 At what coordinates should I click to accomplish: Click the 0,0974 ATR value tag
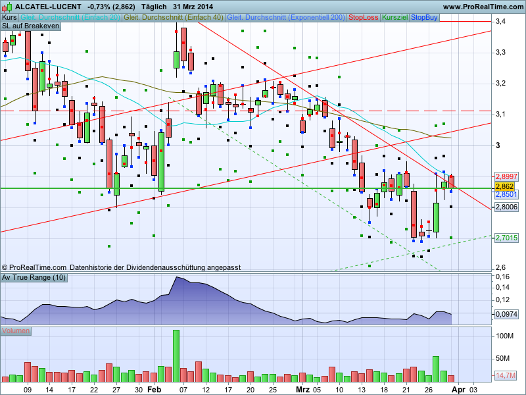point(506,315)
